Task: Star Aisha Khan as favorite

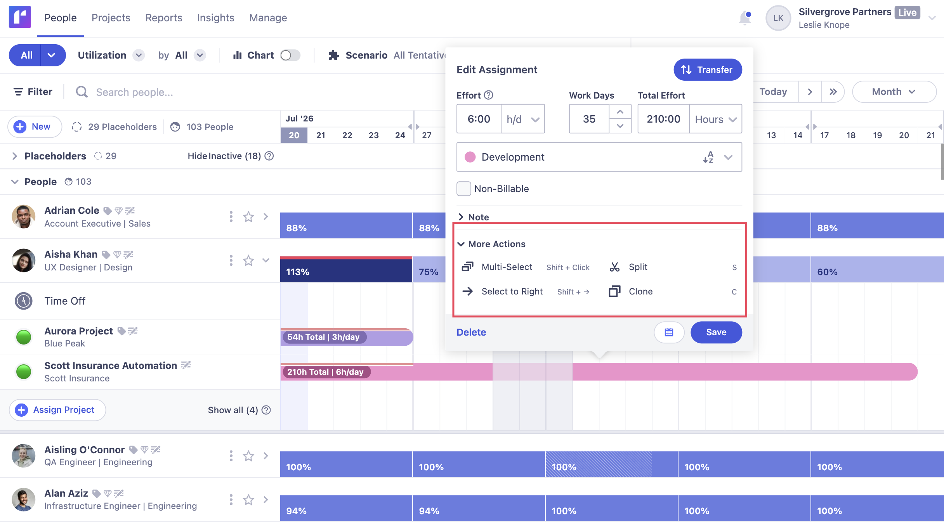Action: pyautogui.click(x=248, y=260)
